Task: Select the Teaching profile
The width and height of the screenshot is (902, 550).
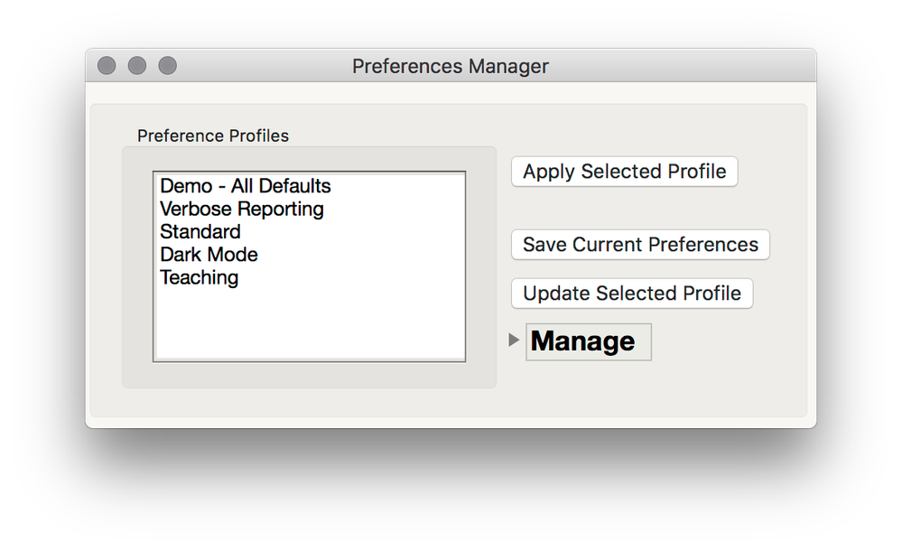Action: 199,278
